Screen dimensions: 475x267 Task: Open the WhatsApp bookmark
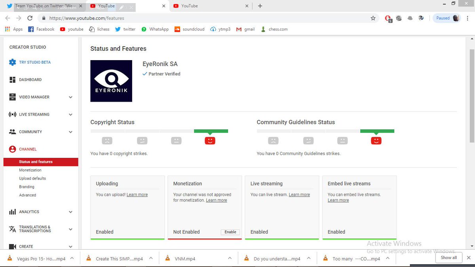coord(155,29)
